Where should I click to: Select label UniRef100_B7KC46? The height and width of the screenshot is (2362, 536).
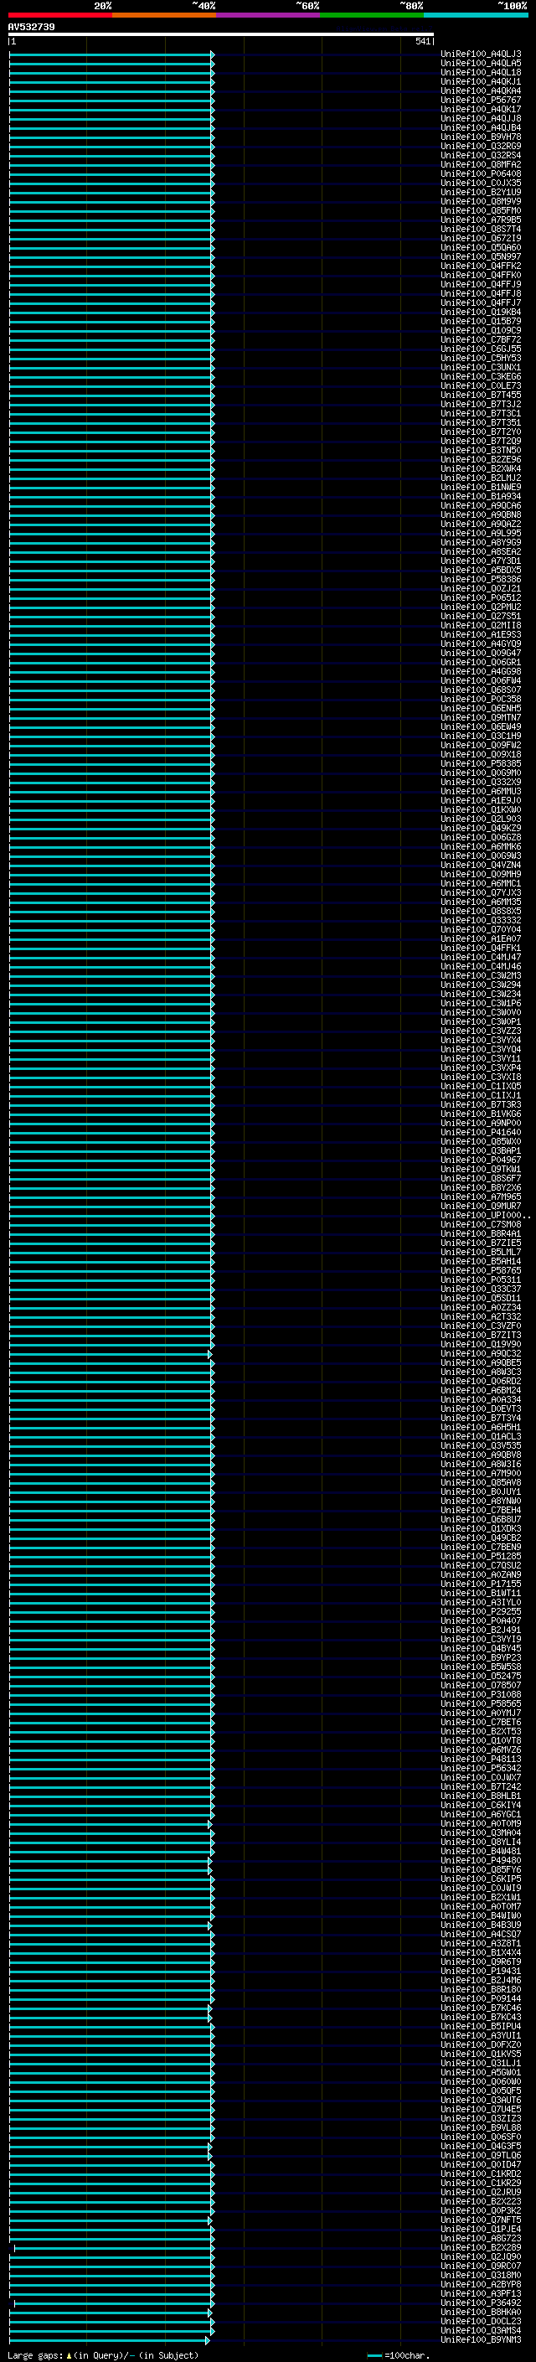(481, 2007)
